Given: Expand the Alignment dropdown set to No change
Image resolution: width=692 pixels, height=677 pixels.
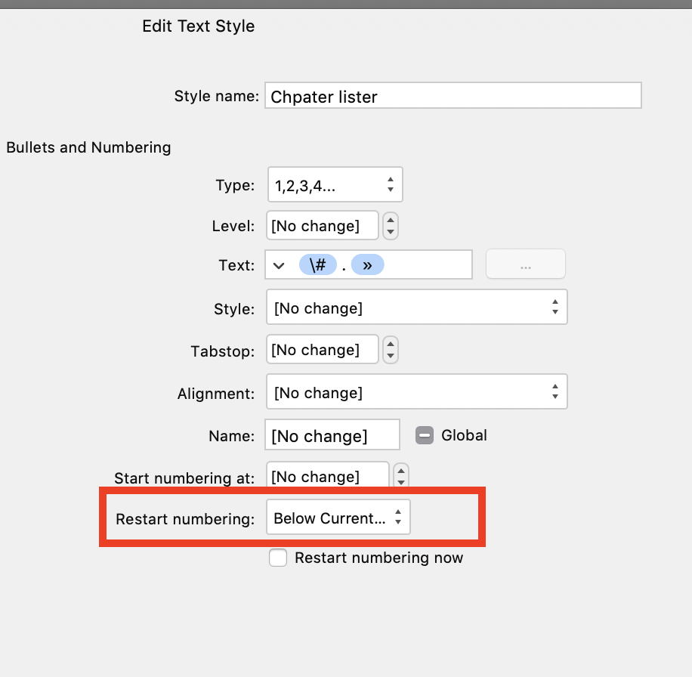Looking at the screenshot, I should coord(416,391).
